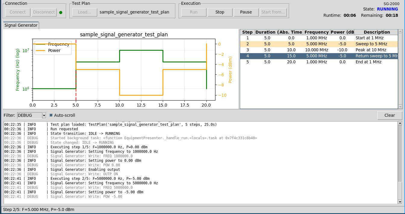Click the red dashed current-time marker
405x214 pixels.
point(76,70)
